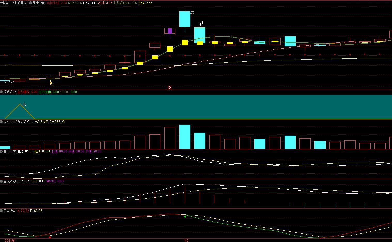Click the MACD: -0.01 value
This screenshot has width=392, height=242.
point(55,181)
